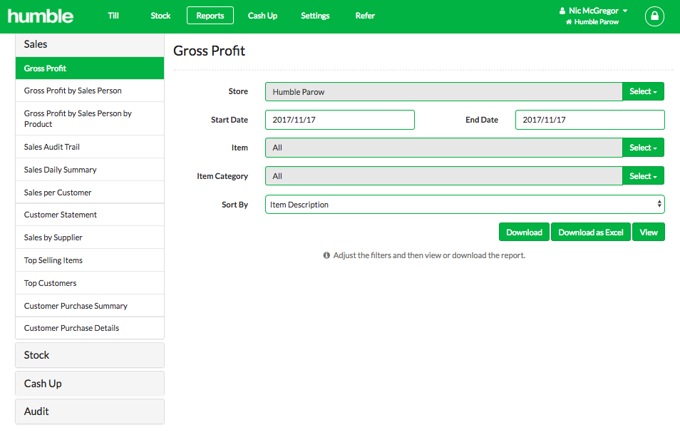Click the Start Date field
Image resolution: width=680 pixels, height=435 pixels.
tap(340, 120)
